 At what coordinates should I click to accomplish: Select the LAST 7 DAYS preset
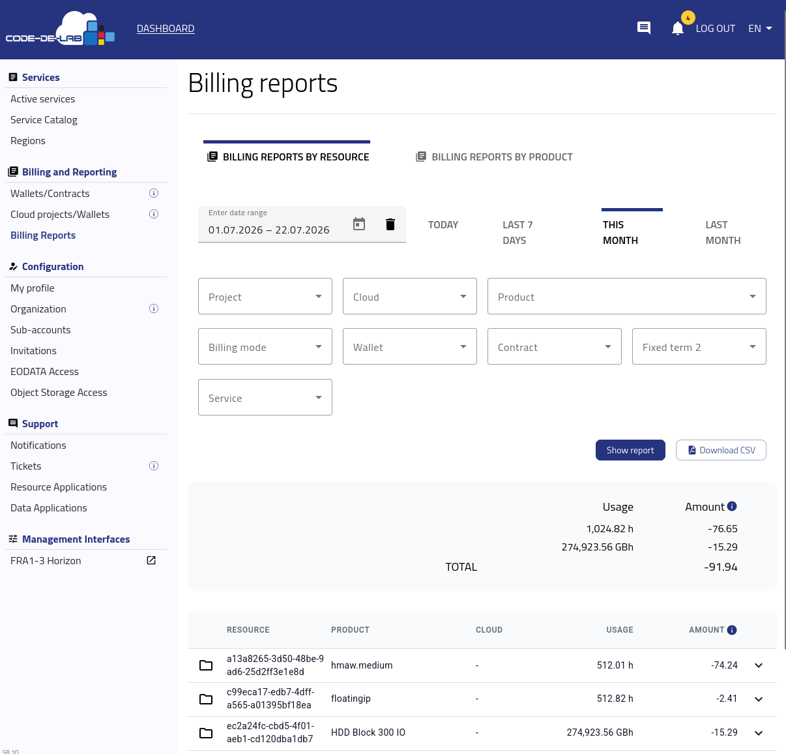(x=517, y=232)
